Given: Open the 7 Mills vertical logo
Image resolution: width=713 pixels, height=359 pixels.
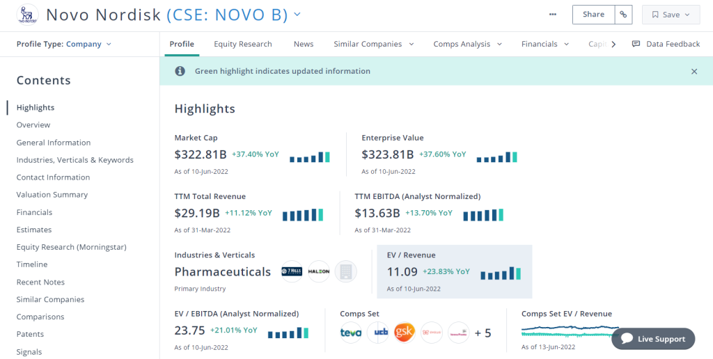Looking at the screenshot, I should 292,271.
